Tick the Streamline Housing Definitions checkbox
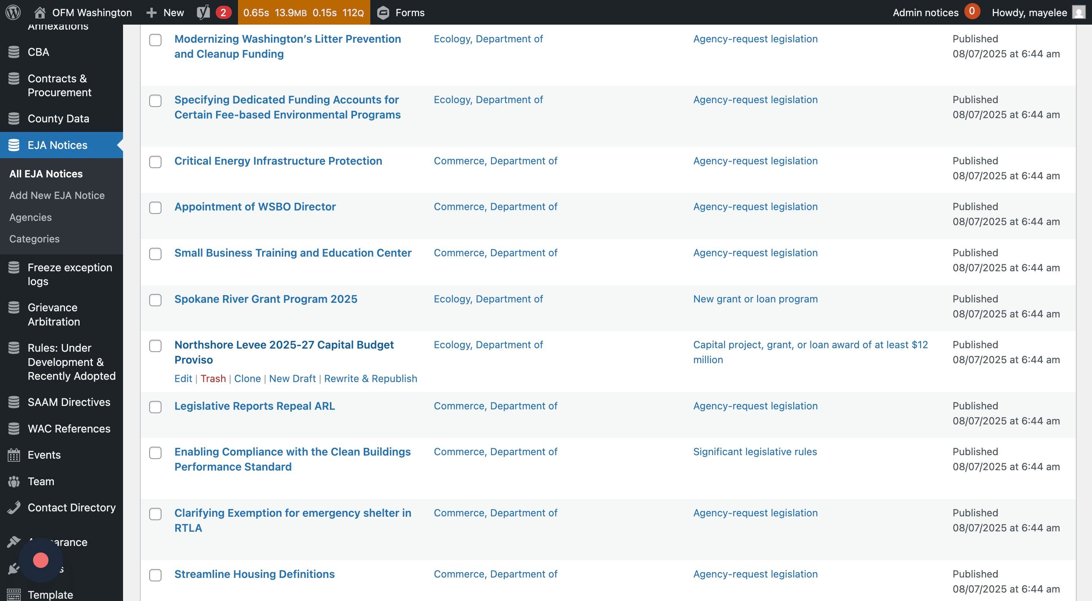 point(155,575)
